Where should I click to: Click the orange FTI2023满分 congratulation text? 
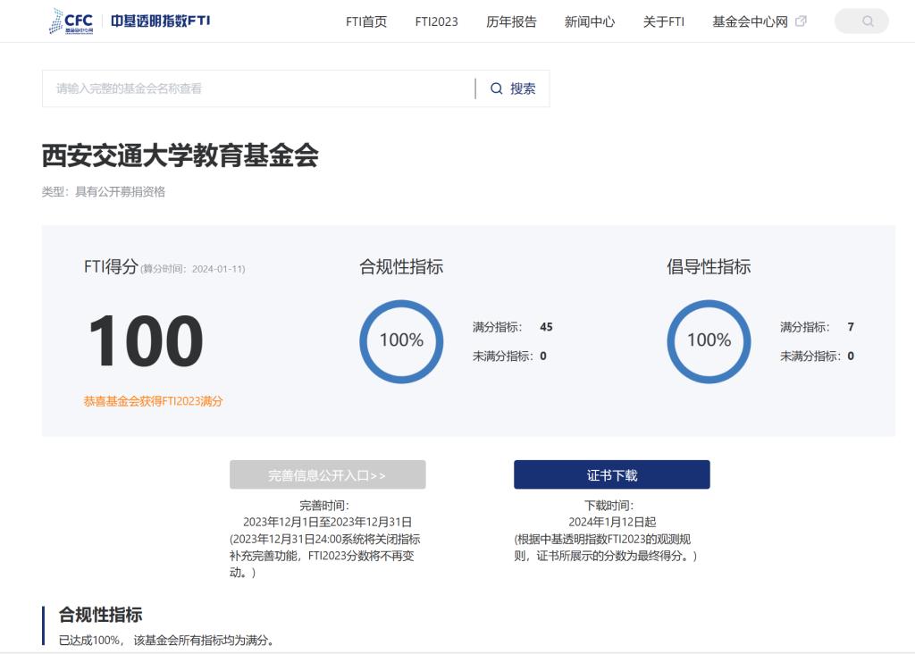point(153,401)
